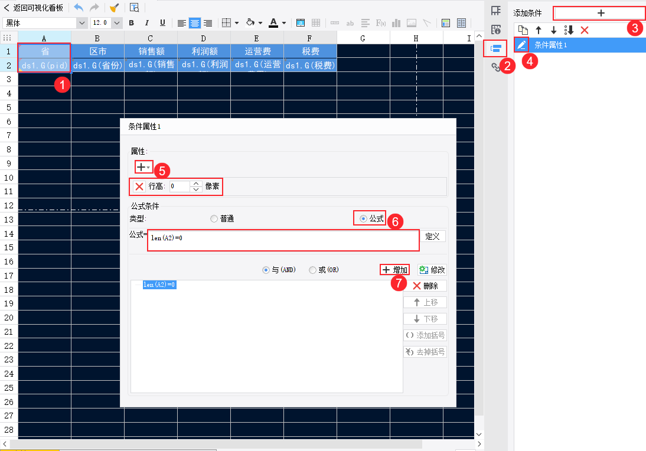This screenshot has width=646, height=451.
Task: Click the 下移 button
Action: (425, 319)
